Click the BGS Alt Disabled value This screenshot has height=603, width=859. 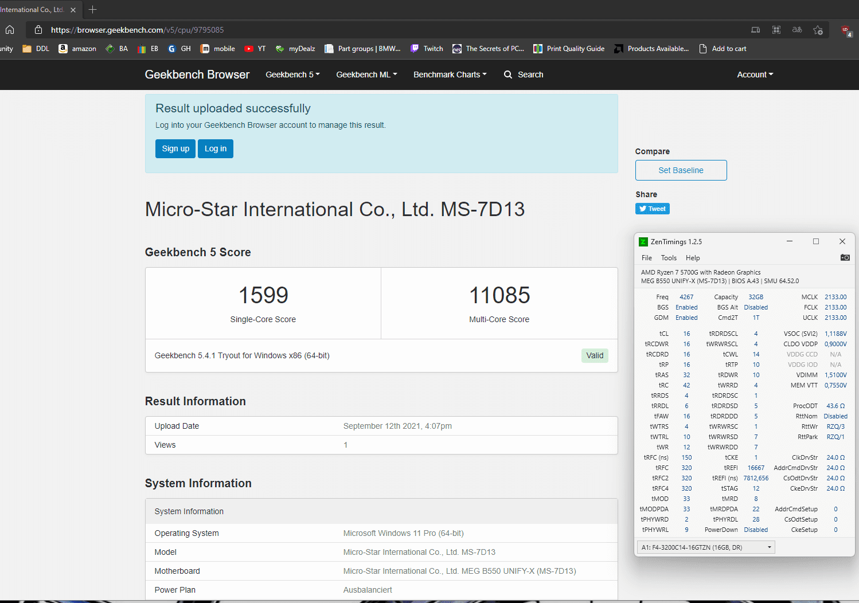point(756,307)
